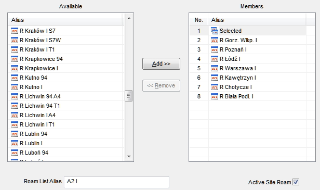Image resolution: width=320 pixels, height=190 pixels.
Task: Click the Members list's No. column header
Action: 199,20
